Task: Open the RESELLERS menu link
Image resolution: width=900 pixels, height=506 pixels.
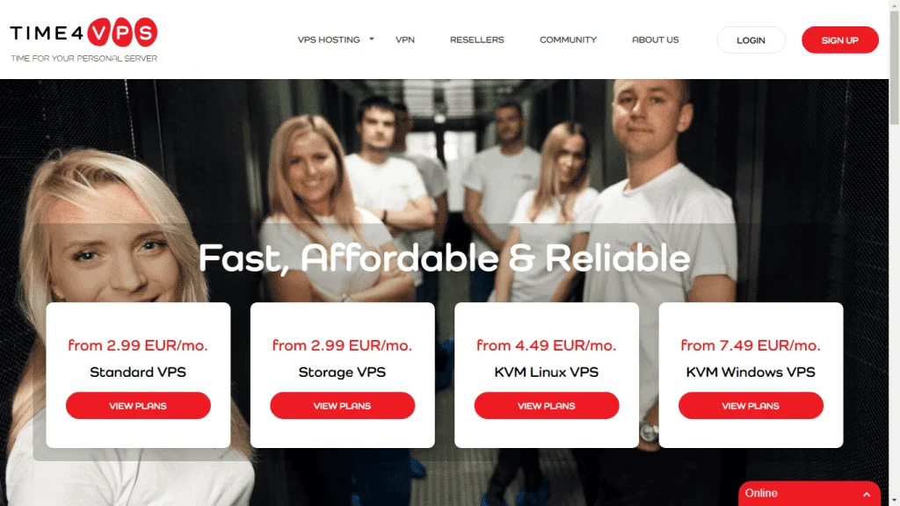Action: (x=476, y=40)
